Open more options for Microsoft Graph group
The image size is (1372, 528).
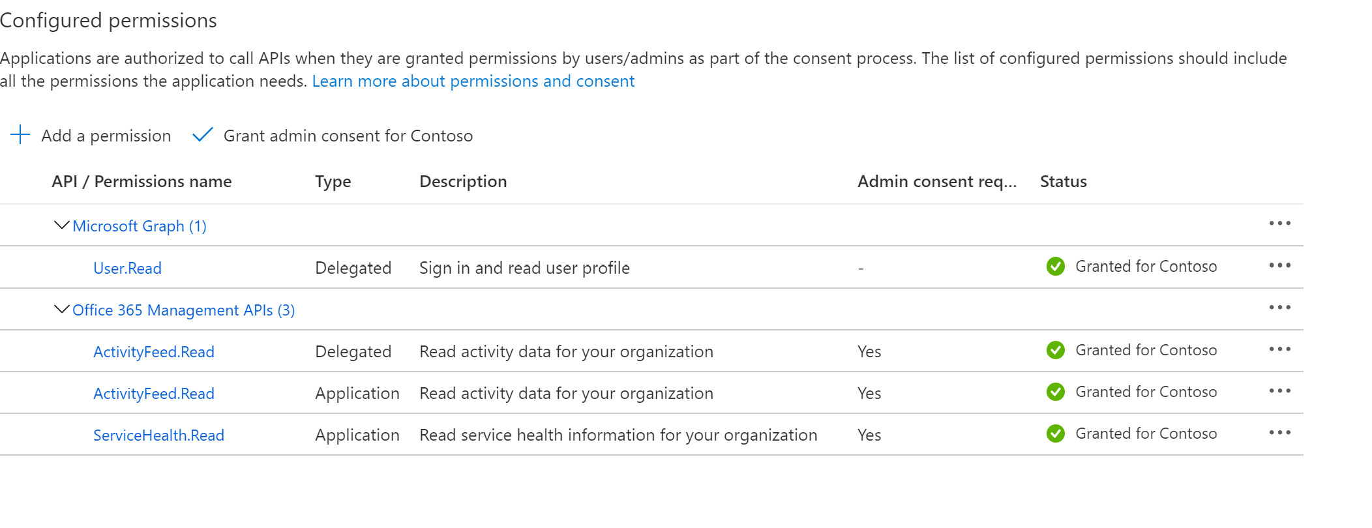point(1279,224)
